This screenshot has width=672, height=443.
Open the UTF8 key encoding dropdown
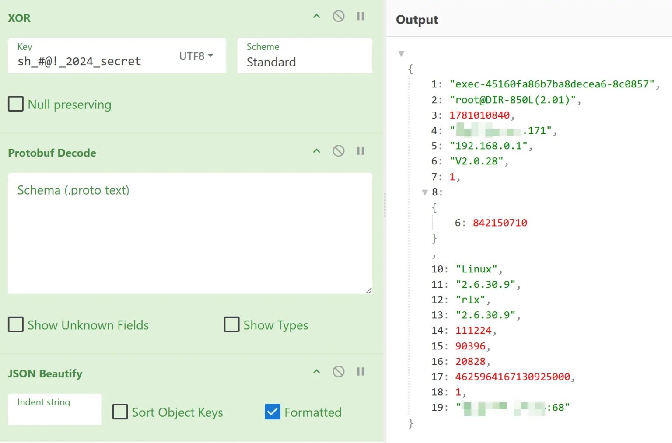(196, 56)
